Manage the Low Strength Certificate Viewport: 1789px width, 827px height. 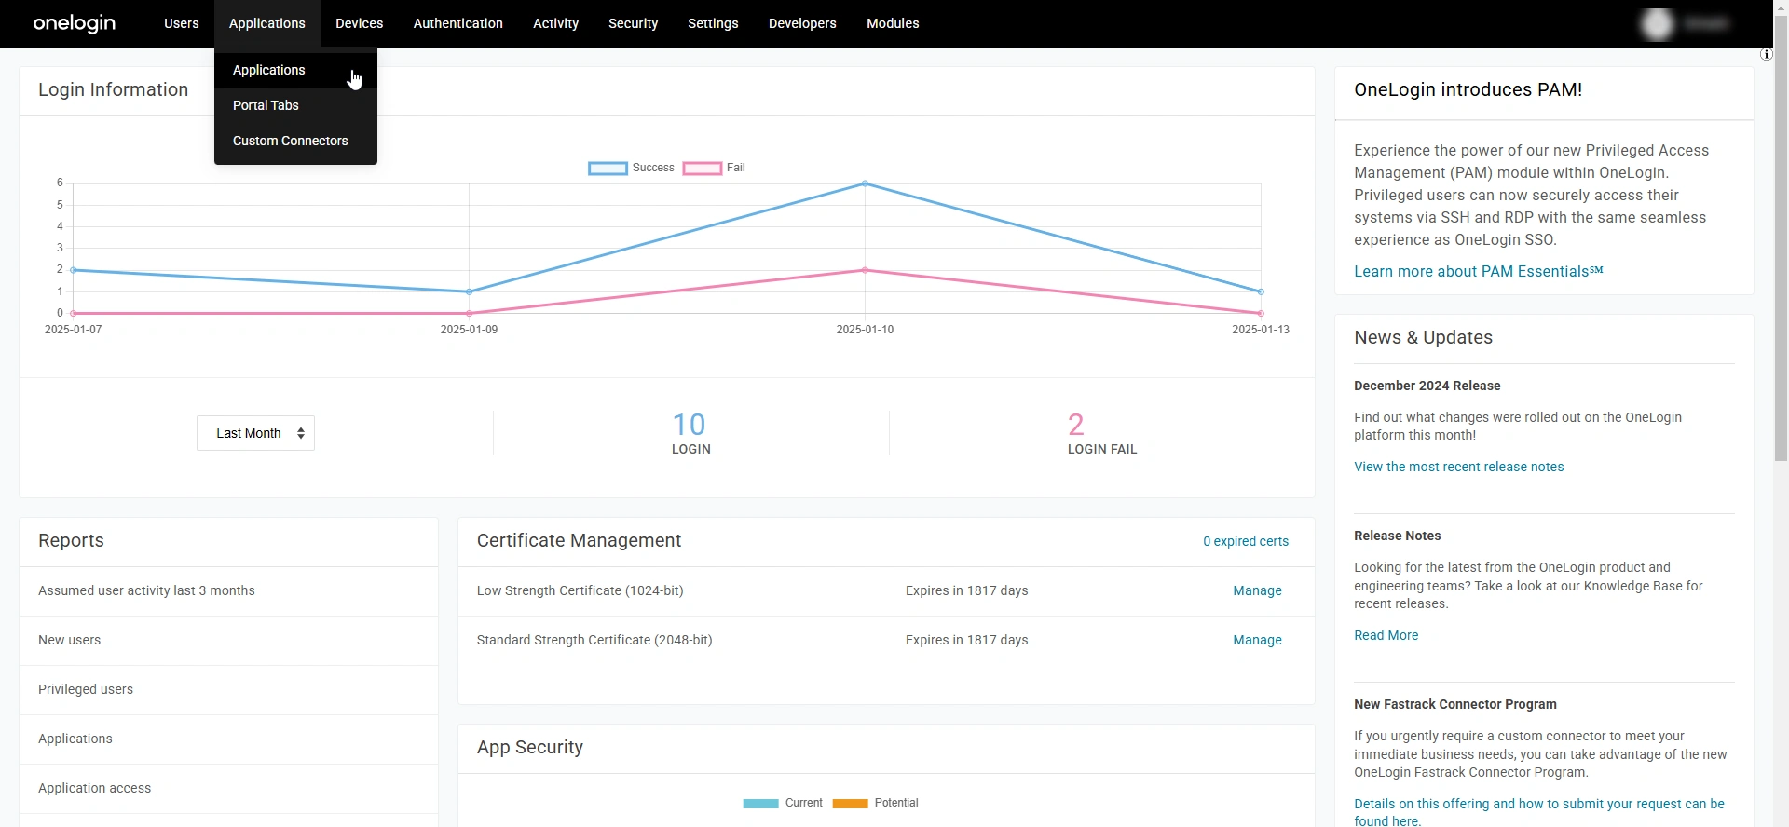pyautogui.click(x=1257, y=590)
